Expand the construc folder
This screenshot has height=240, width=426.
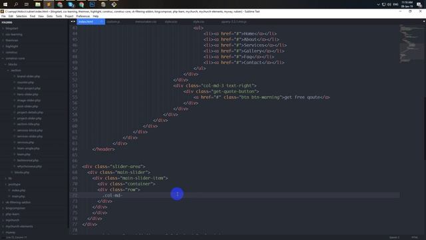(11, 52)
